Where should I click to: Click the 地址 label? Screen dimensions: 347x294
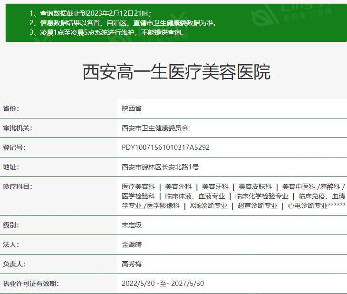click(11, 167)
